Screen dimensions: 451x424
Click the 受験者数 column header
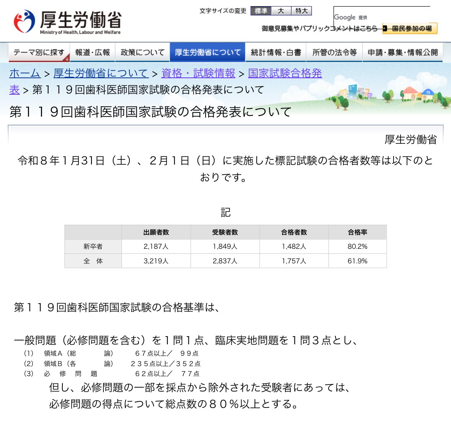[x=225, y=232]
